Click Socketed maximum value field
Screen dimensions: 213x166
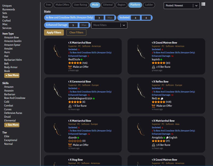coord(146,18)
